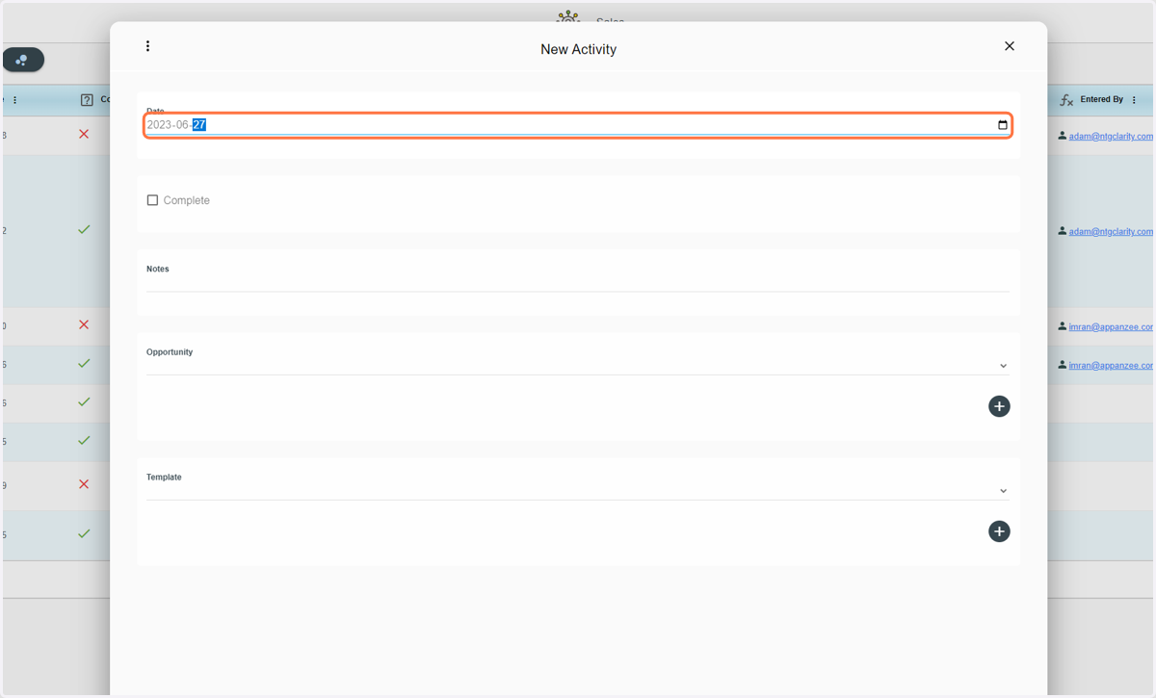Click the question-mark column header icon
1156x698 pixels.
[87, 100]
